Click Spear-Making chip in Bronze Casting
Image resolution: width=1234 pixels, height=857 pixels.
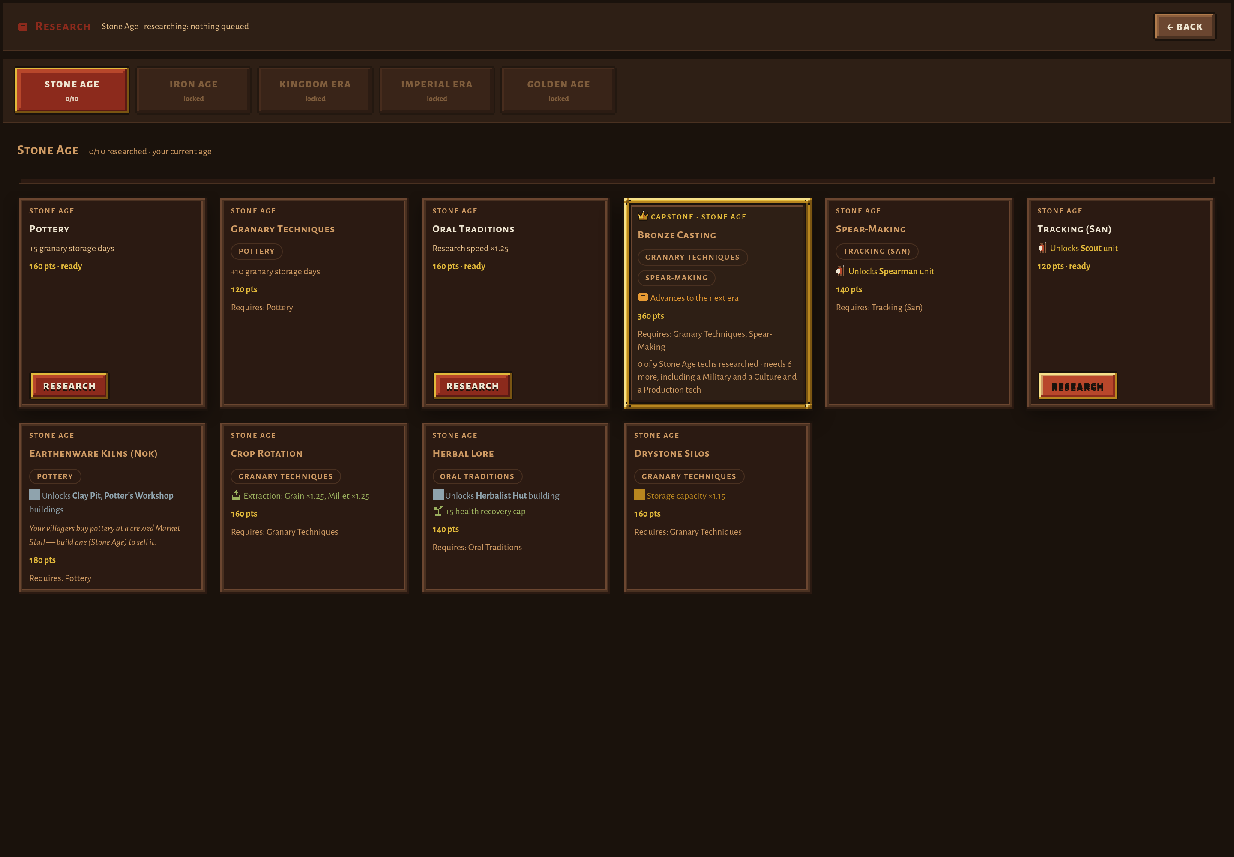click(x=676, y=277)
